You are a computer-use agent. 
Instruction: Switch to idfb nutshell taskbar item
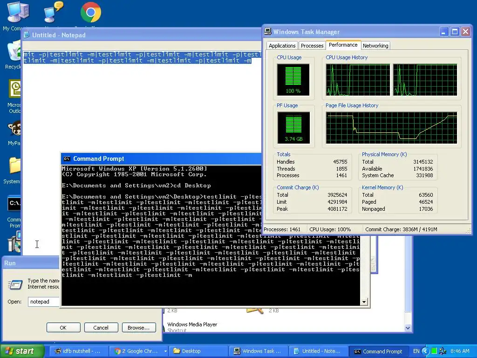coord(78,351)
